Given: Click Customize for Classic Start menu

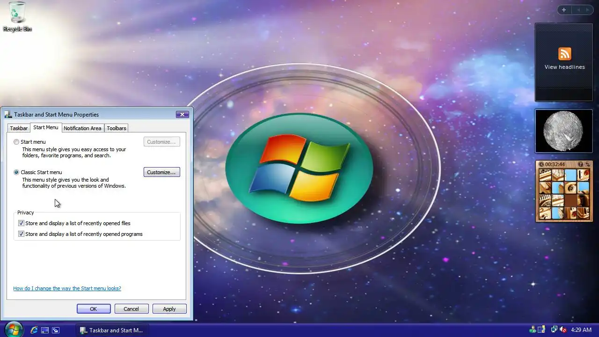Looking at the screenshot, I should 161,172.
